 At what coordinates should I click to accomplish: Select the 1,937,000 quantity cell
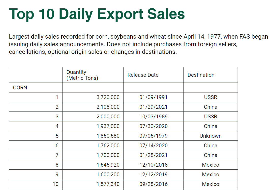pyautogui.click(x=108, y=126)
